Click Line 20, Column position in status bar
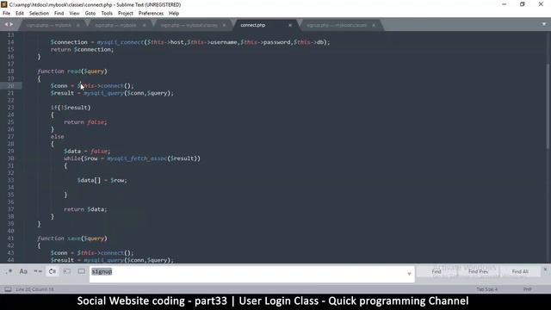This screenshot has width=551, height=310. (x=34, y=289)
